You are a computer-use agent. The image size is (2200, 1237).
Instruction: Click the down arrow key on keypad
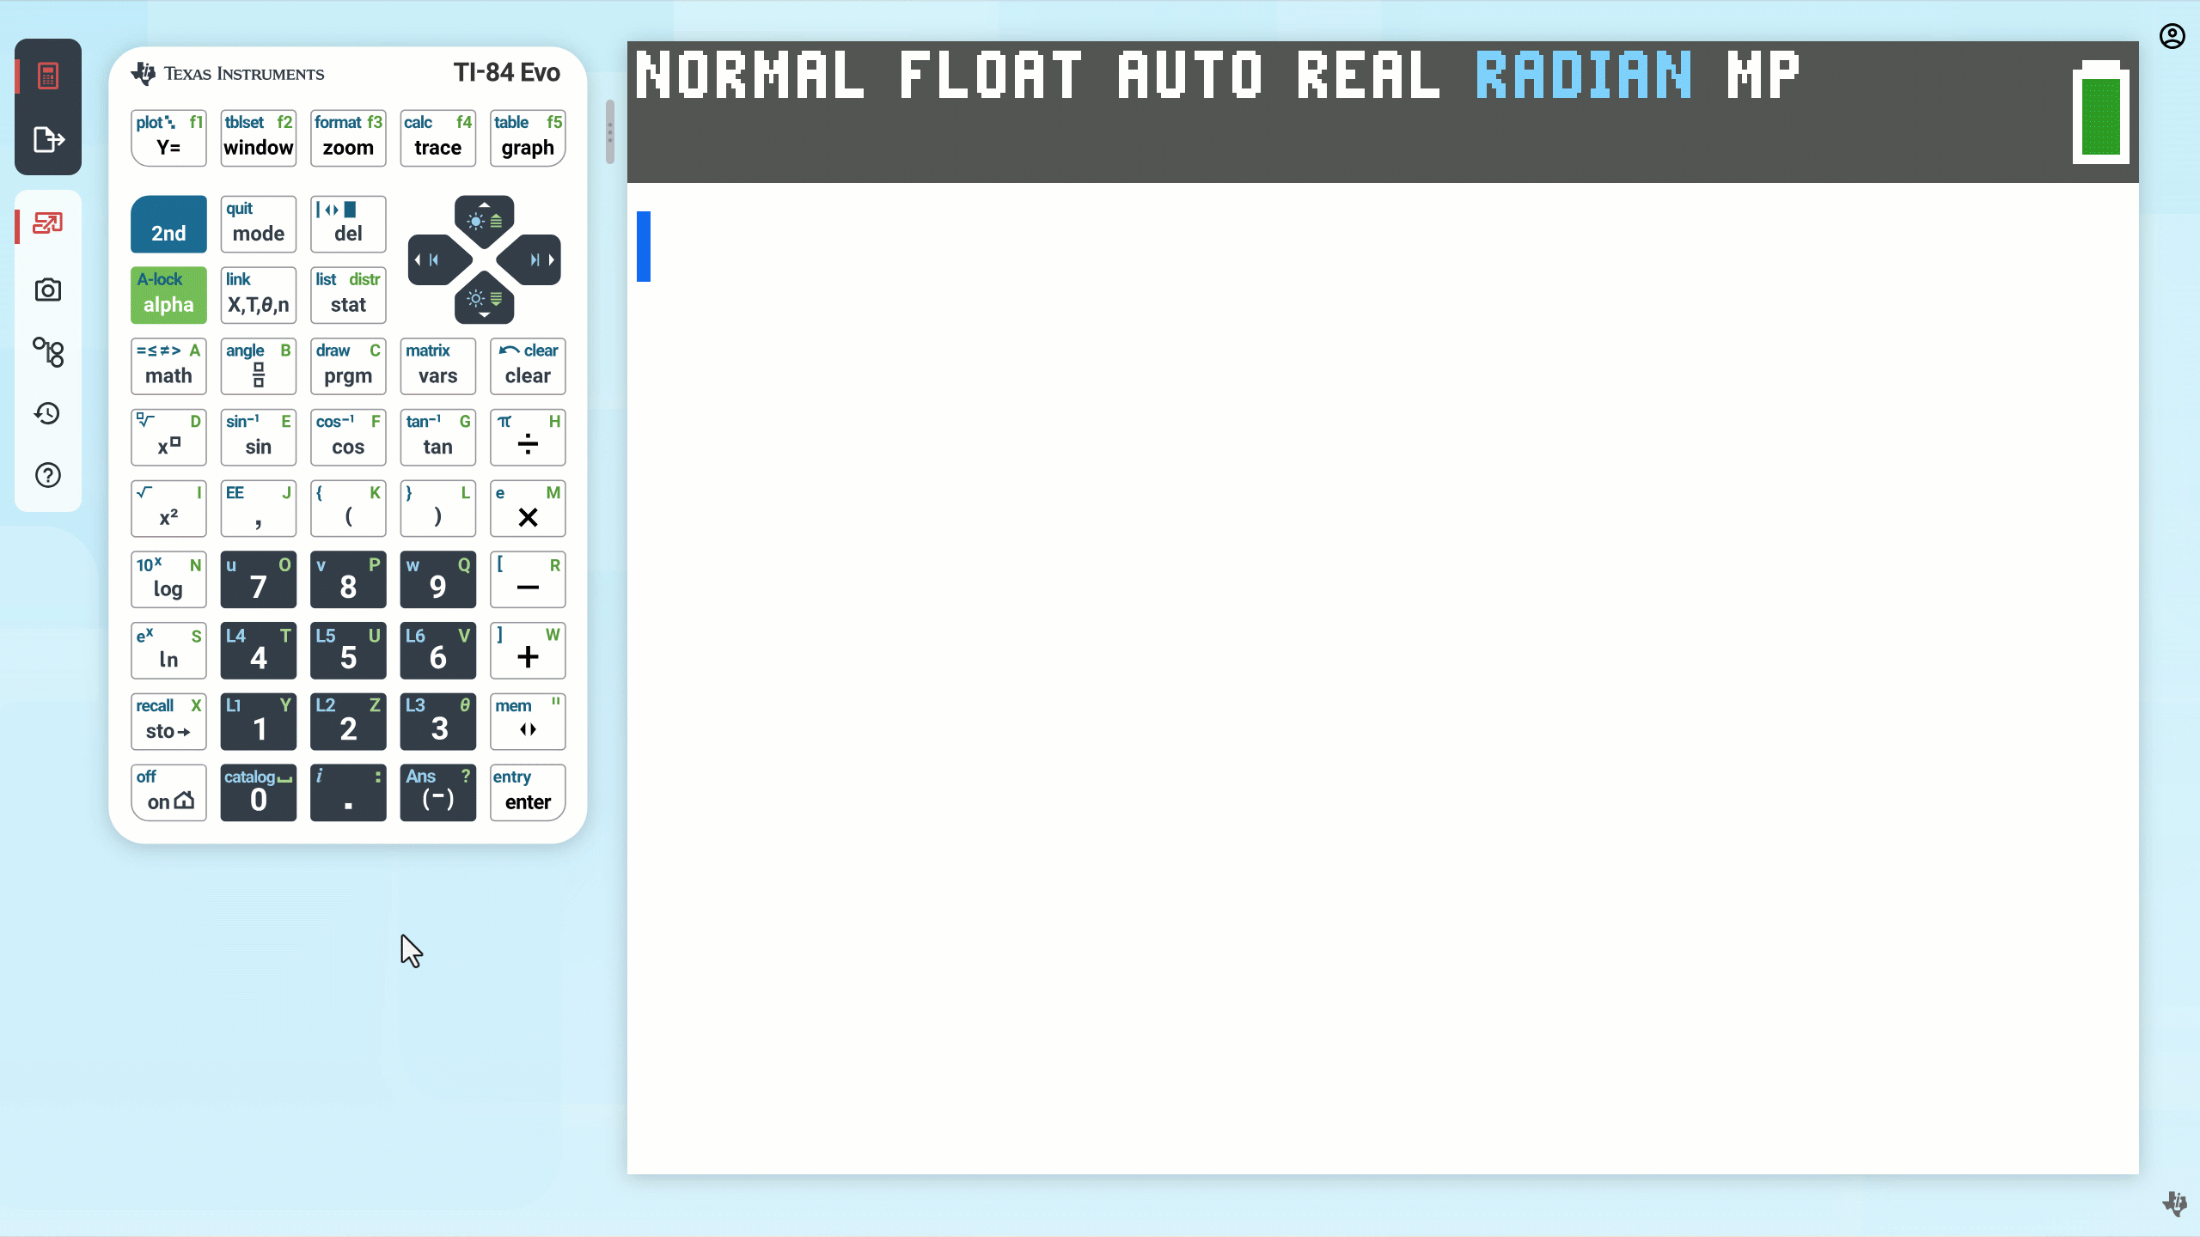coord(485,299)
